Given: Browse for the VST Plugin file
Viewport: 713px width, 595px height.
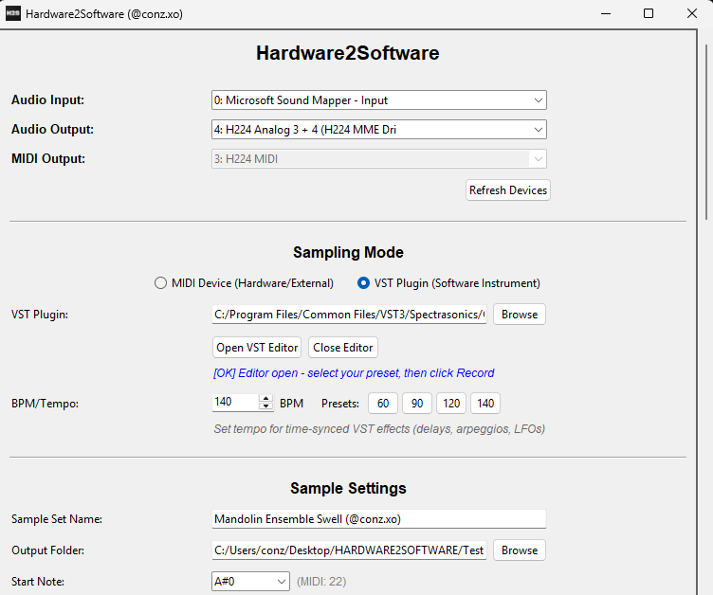Looking at the screenshot, I should [520, 315].
